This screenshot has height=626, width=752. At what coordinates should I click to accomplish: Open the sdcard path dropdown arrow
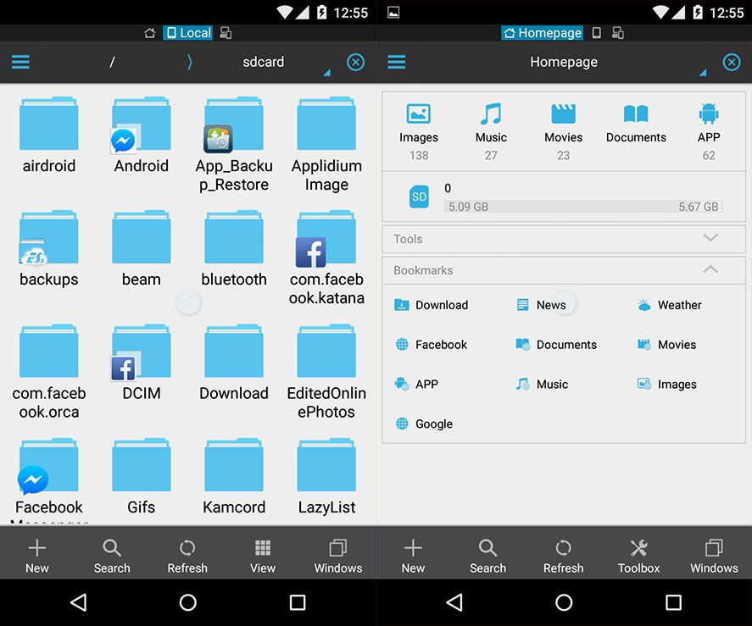coord(326,72)
